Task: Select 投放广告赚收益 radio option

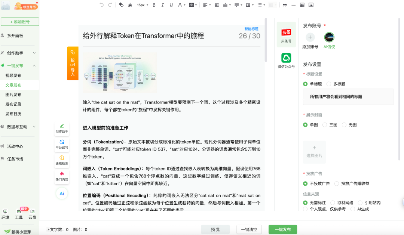Action: pos(337,183)
